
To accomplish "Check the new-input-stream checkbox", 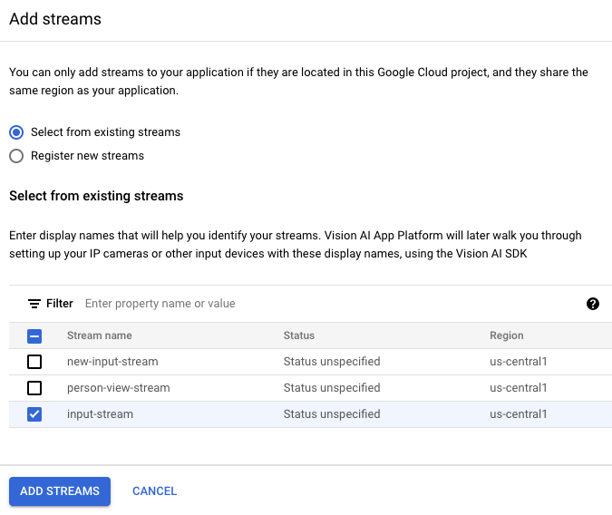I will tap(34, 362).
